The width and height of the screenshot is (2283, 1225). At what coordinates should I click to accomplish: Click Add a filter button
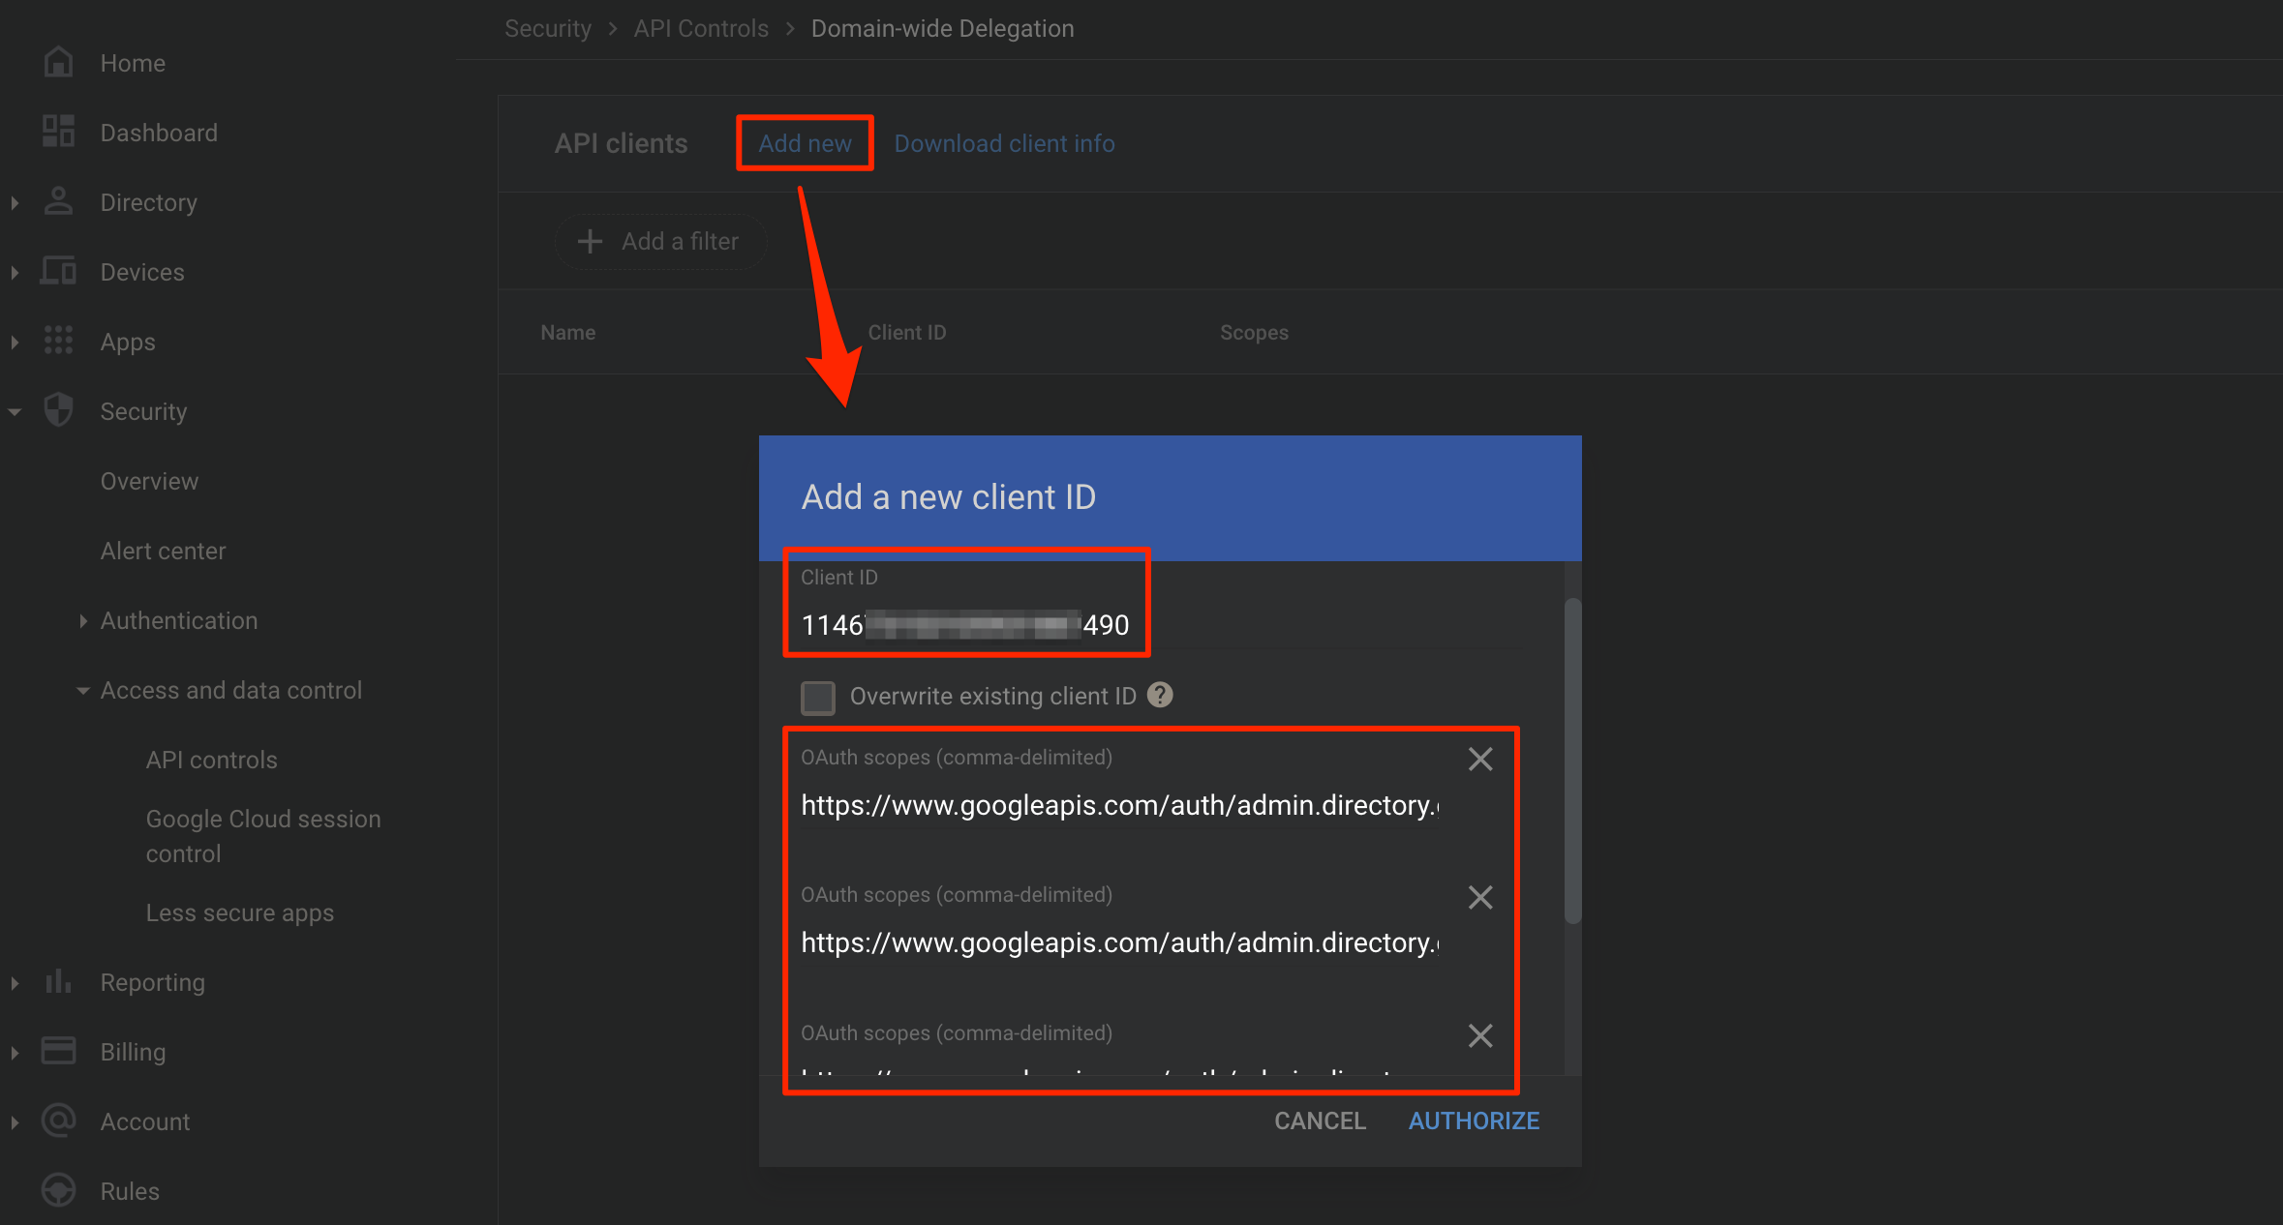pyautogui.click(x=660, y=241)
